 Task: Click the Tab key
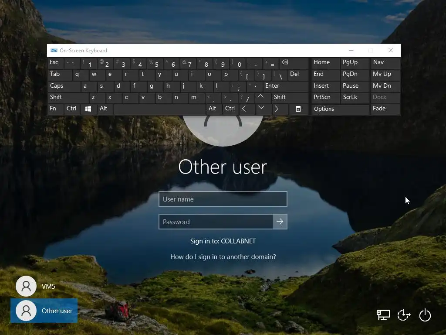(x=60, y=75)
